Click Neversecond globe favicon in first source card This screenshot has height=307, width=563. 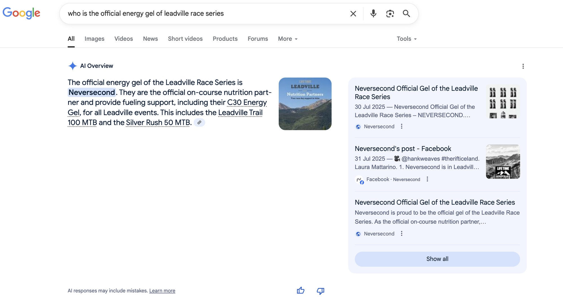358,127
